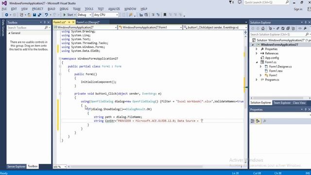311x175 pixels.
Task: Toggle Show All Files in Solution Explorer
Action: pyautogui.click(x=293, y=29)
